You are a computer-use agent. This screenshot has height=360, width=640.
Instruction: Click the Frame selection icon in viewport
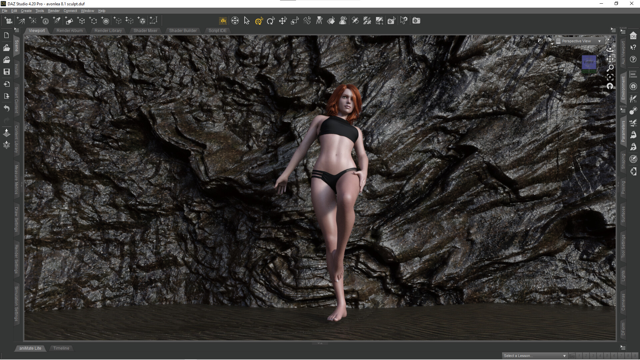coord(610,77)
